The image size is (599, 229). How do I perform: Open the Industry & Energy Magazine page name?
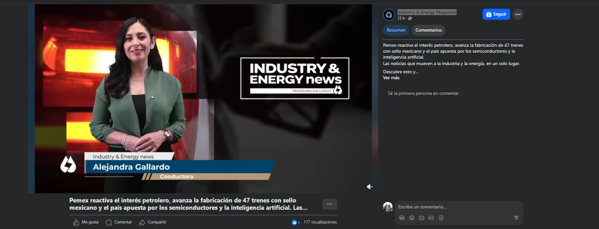click(x=427, y=12)
